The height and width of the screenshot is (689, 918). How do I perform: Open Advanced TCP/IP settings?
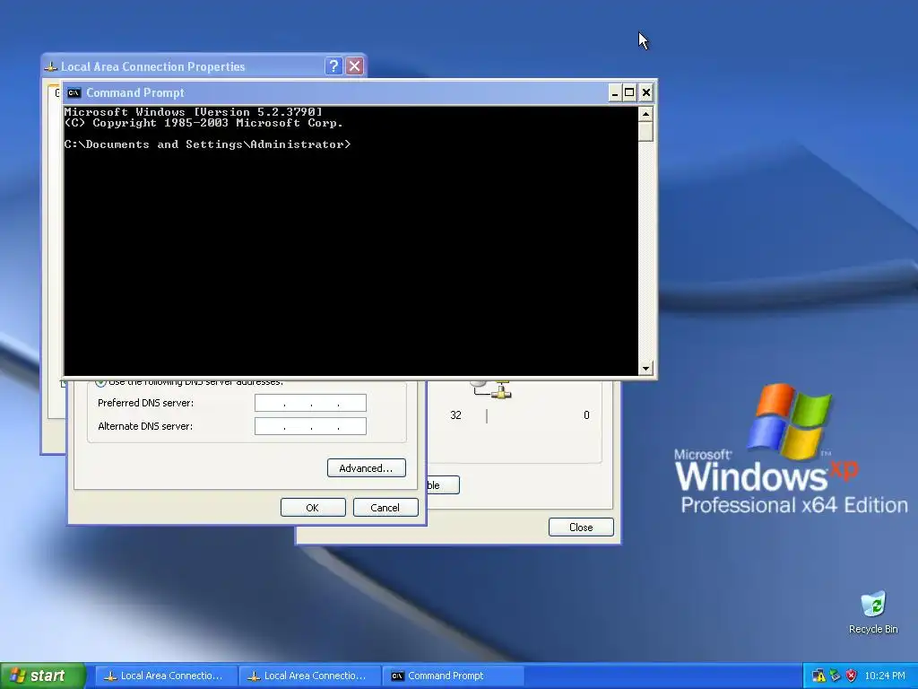pyautogui.click(x=366, y=468)
